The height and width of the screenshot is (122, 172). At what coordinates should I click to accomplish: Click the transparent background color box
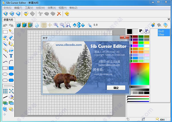(136, 31)
